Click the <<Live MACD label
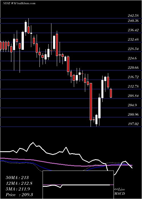Image resolution: width=142 pixels, height=199 pixels. [x=120, y=191]
